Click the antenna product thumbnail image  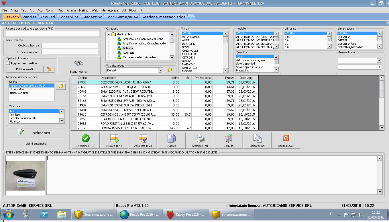point(25,176)
